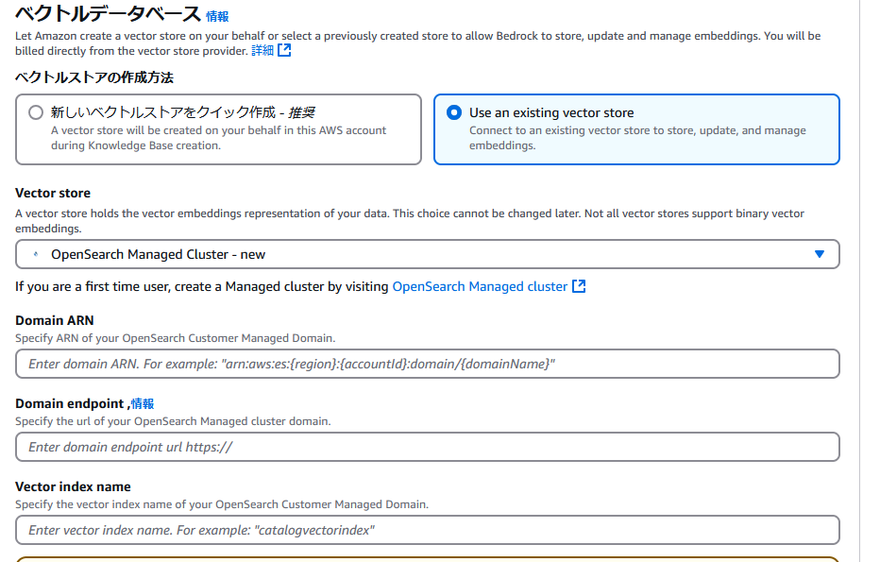Select the Use an existing vector store radio
880x562 pixels.
click(454, 112)
